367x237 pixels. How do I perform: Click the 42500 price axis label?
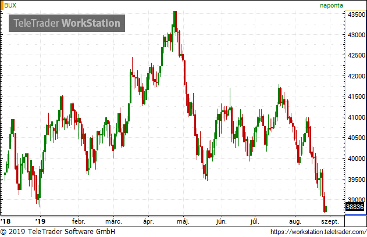coord(356,56)
